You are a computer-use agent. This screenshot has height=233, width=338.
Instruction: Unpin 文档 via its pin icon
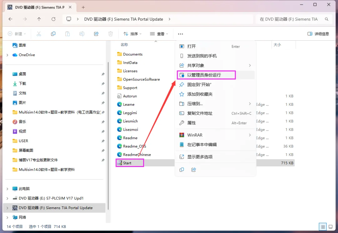103,93
